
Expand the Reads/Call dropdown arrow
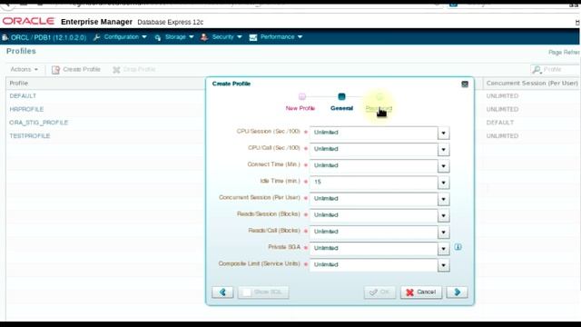444,233
